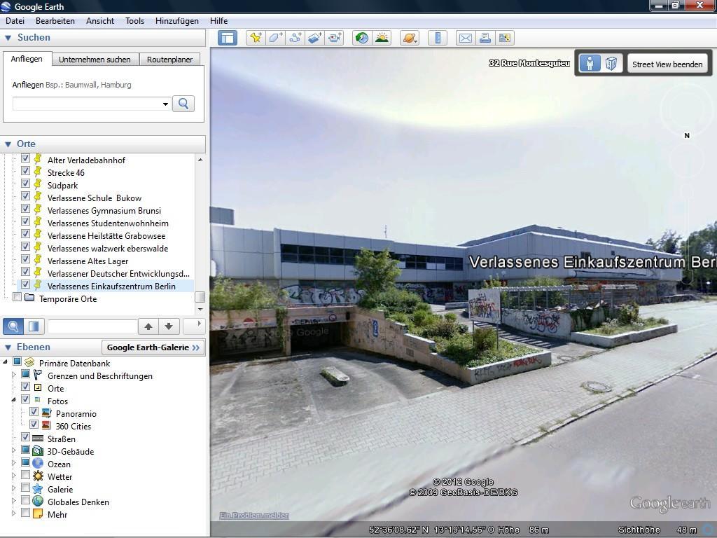Open the Bearbeiten menu
This screenshot has height=538, width=717.
(55, 21)
